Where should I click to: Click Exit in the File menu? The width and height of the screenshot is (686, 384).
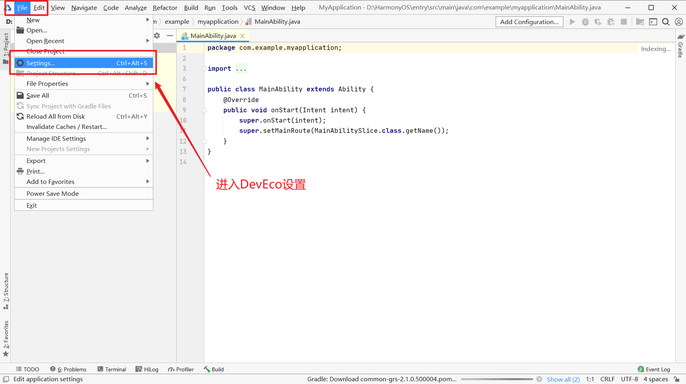[84, 206]
